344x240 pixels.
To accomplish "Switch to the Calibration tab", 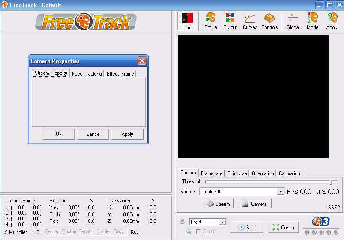I will [x=289, y=173].
